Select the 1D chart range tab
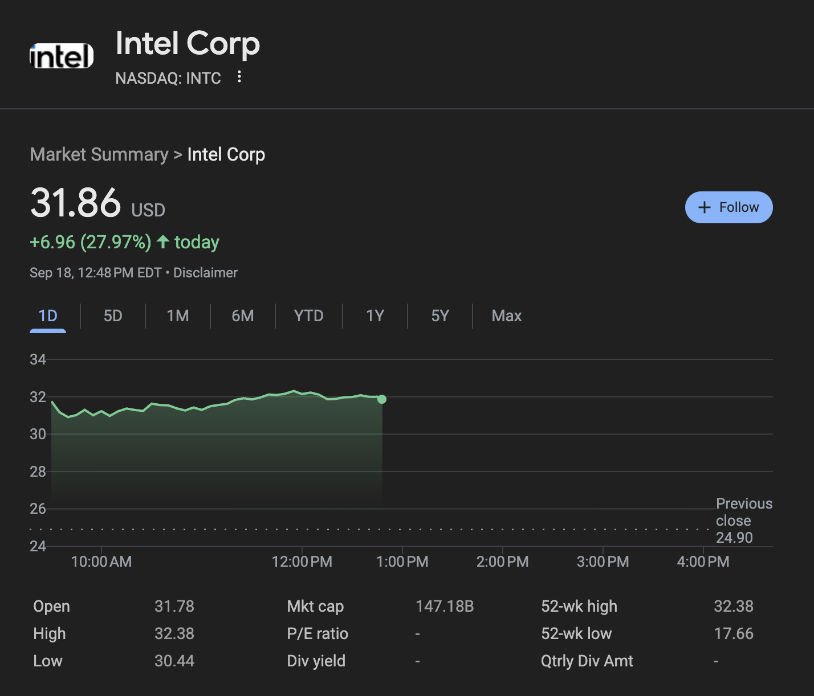The height and width of the screenshot is (696, 814). (x=48, y=316)
